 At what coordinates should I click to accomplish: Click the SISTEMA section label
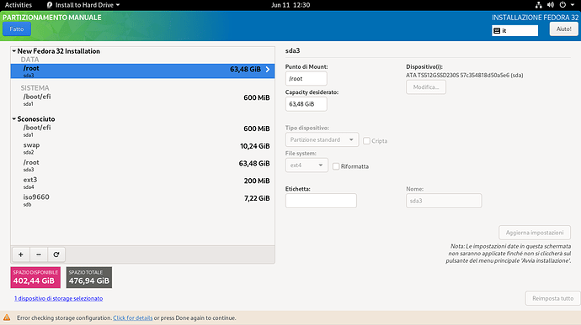point(35,88)
